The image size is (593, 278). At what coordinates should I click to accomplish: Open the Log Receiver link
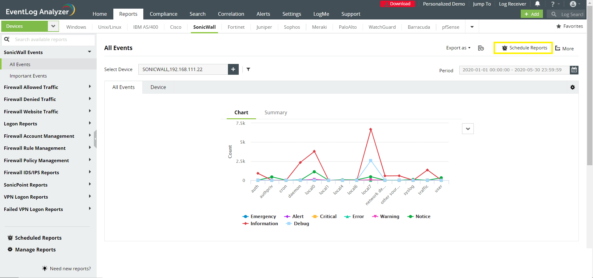512,4
